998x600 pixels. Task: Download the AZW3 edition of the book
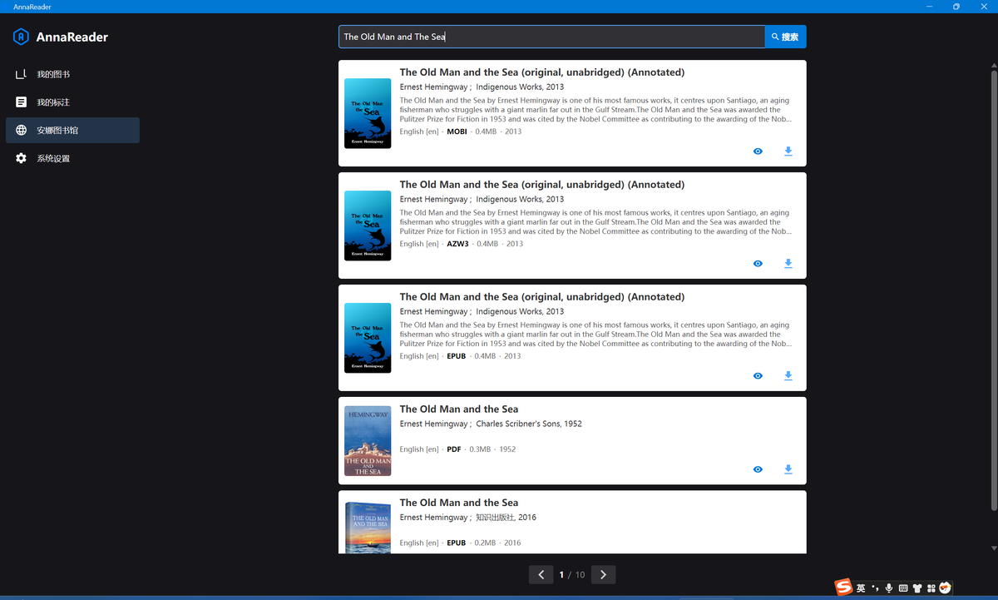tap(788, 264)
